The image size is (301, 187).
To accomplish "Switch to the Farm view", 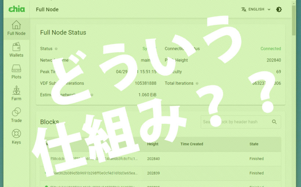I will click(x=16, y=93).
